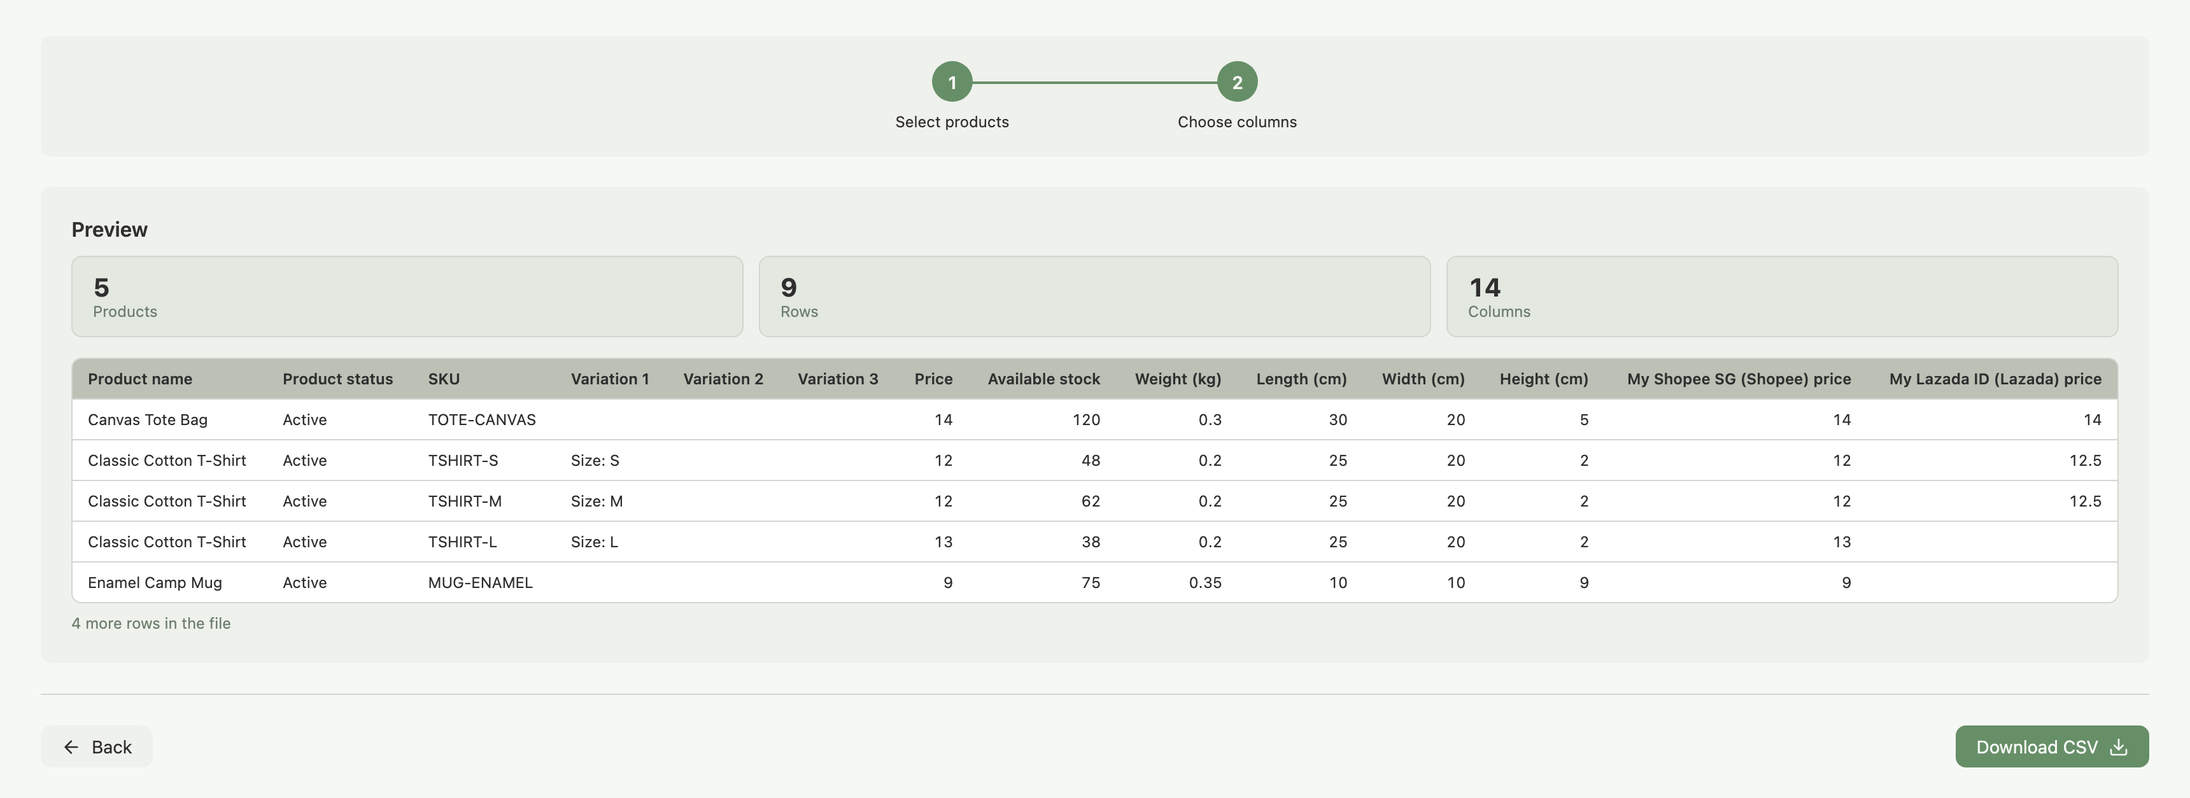Select the TSHIRT-S SKU cell
Viewport: 2190px width, 798px height.
coord(463,461)
